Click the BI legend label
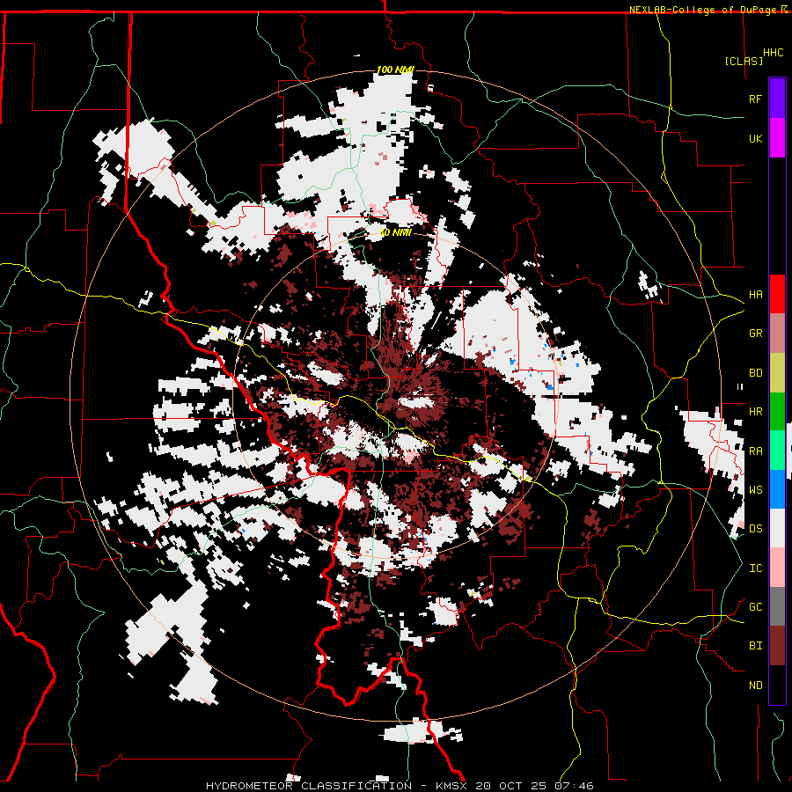The image size is (792, 792). [756, 646]
